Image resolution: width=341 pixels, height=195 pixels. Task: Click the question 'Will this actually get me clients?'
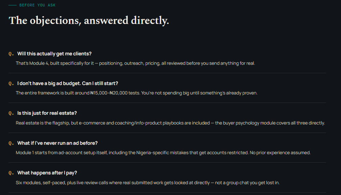(54, 54)
